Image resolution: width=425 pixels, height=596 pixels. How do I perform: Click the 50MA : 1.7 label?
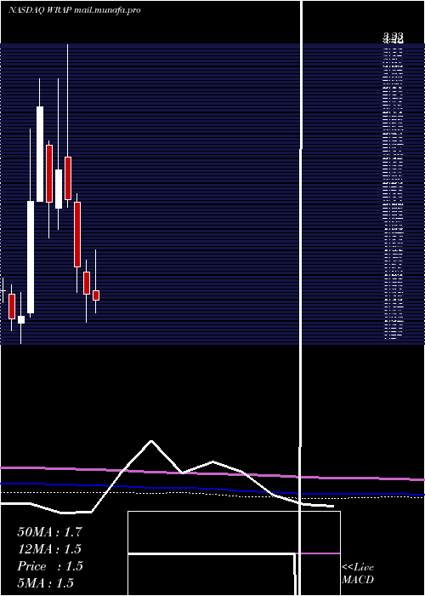pos(49,532)
